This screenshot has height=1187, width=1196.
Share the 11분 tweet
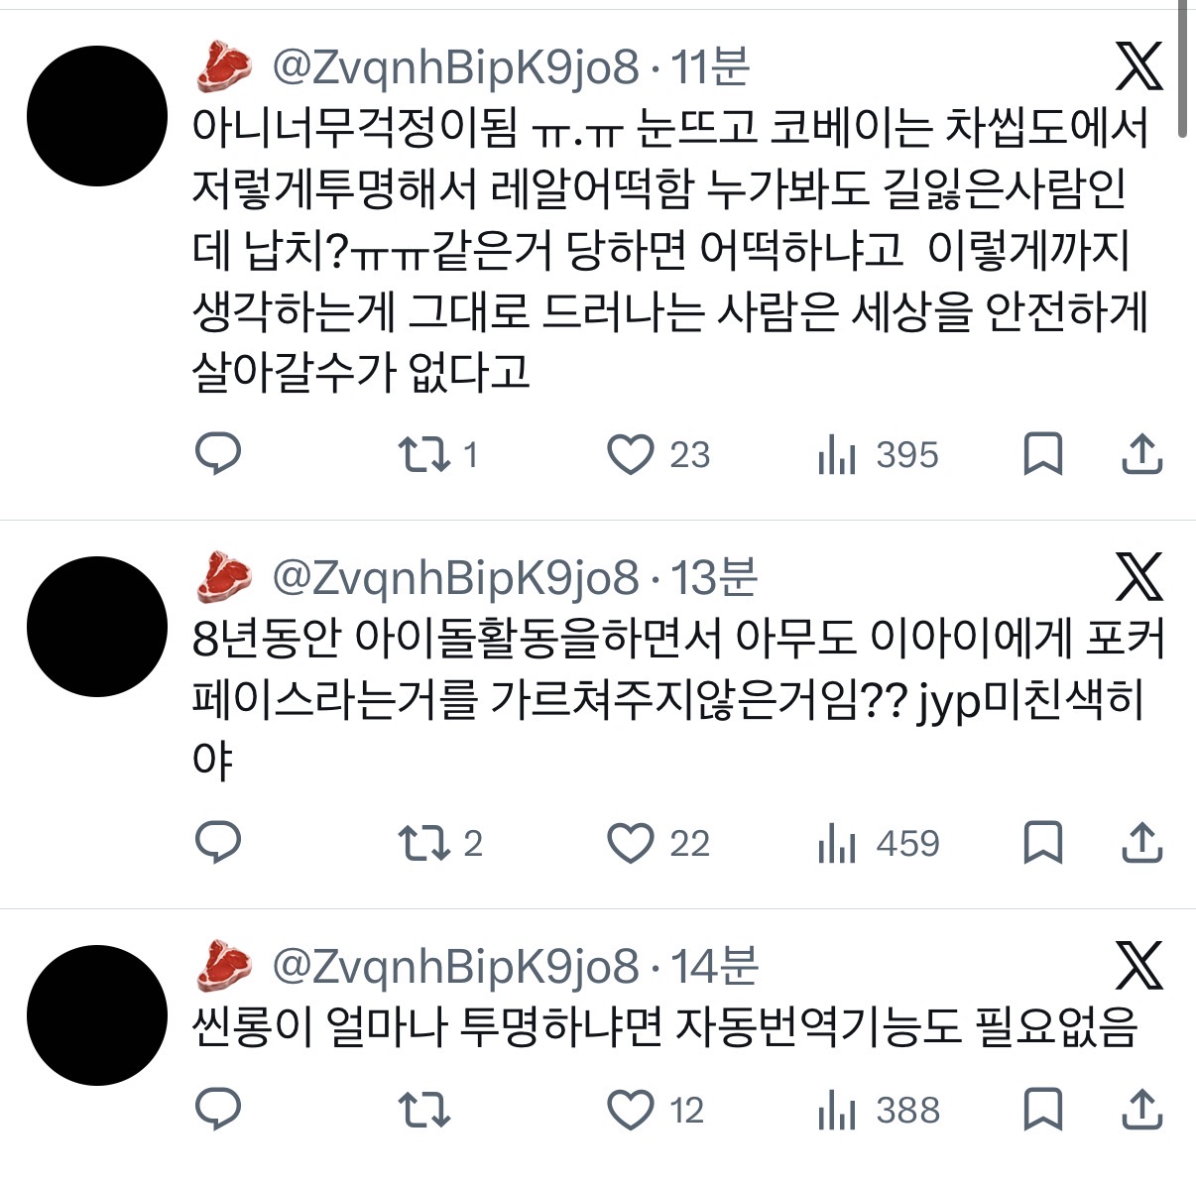coord(1141,454)
